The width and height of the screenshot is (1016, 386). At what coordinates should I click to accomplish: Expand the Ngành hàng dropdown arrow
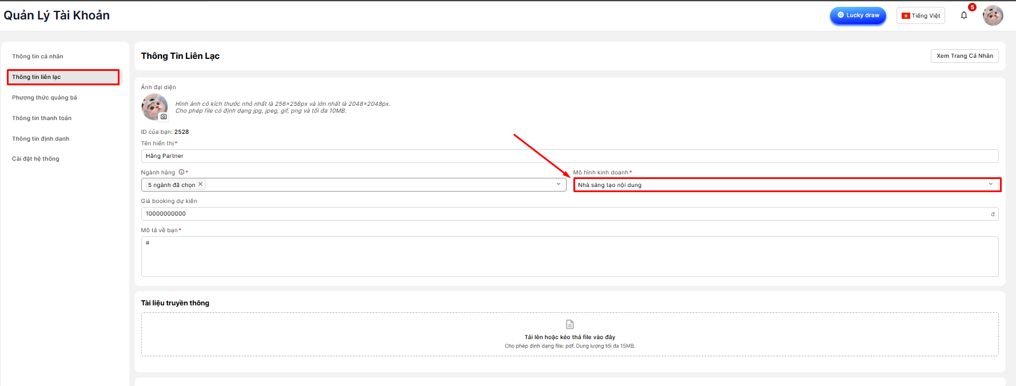tap(559, 184)
